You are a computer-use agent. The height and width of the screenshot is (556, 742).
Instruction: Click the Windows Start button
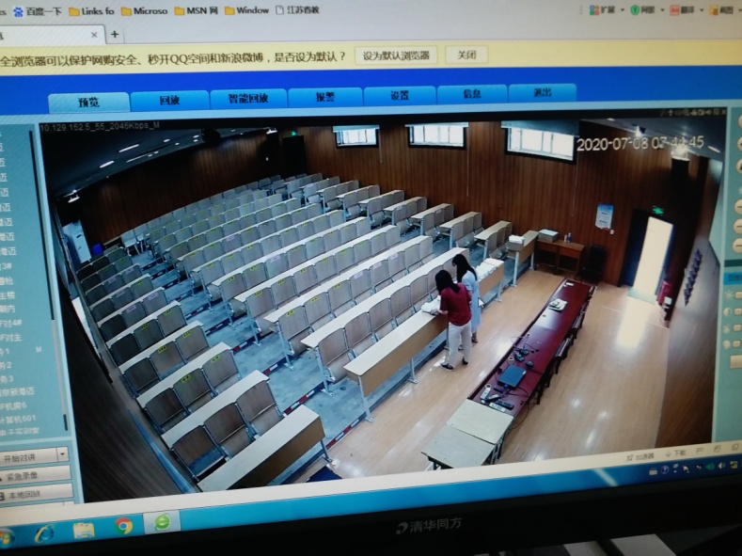tap(6, 537)
